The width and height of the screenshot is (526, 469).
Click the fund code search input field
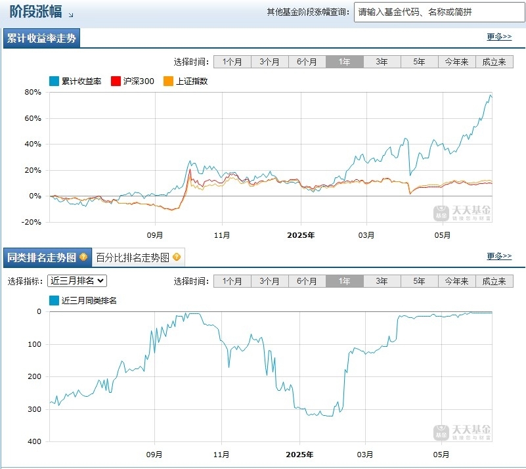pyautogui.click(x=439, y=12)
